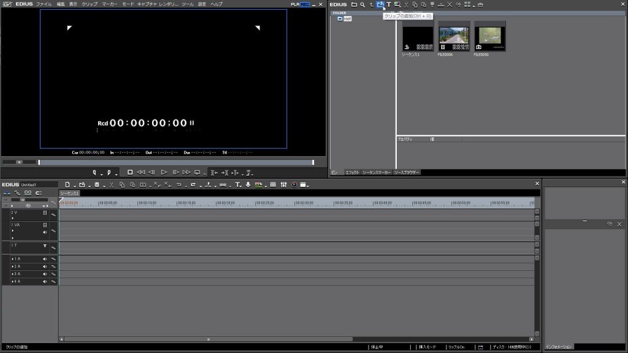Open bin view mode dropdown
Screen dimensions: 628x353
click(x=474, y=6)
